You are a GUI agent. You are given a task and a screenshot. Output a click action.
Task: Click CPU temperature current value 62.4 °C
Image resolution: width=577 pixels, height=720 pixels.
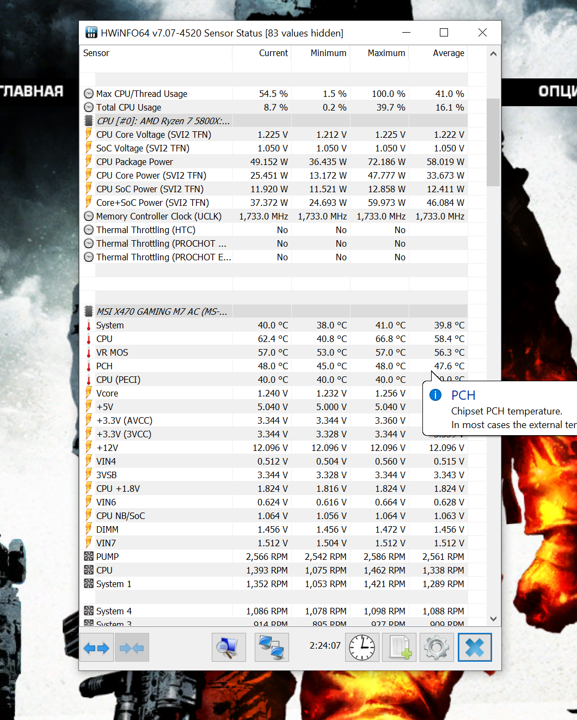tap(273, 339)
